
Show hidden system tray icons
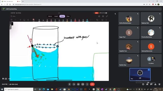[x=134, y=89]
